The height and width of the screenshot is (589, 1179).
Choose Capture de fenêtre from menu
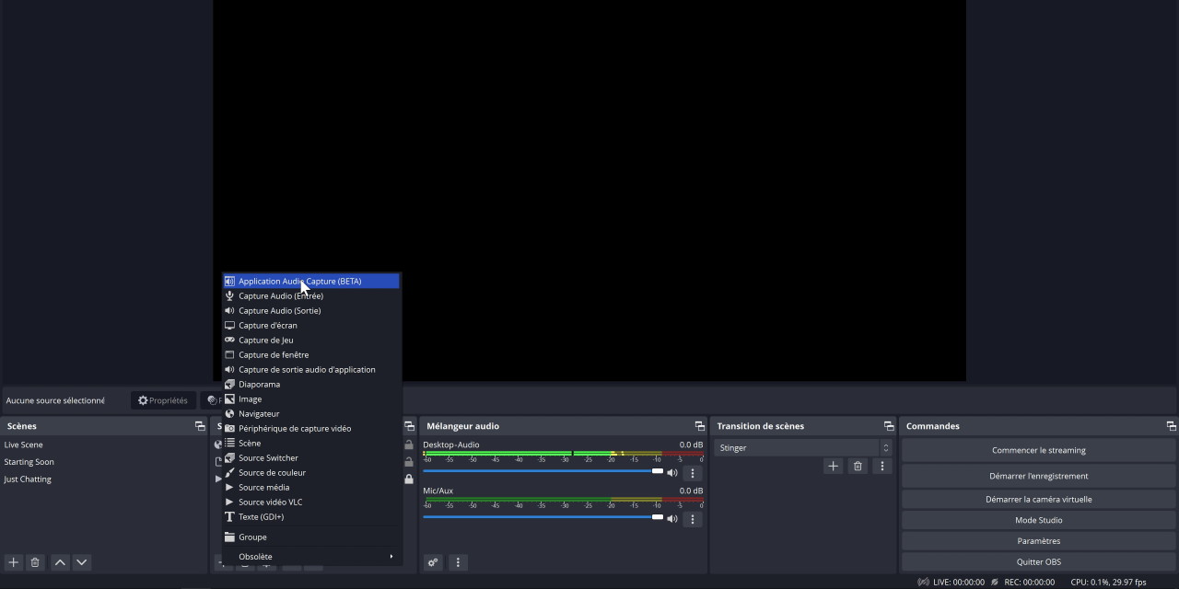(x=274, y=355)
